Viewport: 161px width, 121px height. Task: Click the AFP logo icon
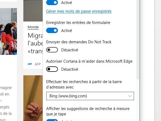[30, 64]
